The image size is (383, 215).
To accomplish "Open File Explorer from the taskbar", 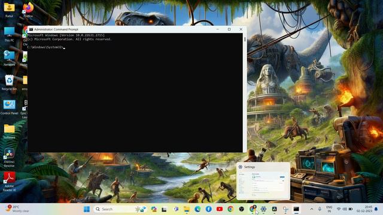I will 187,209.
